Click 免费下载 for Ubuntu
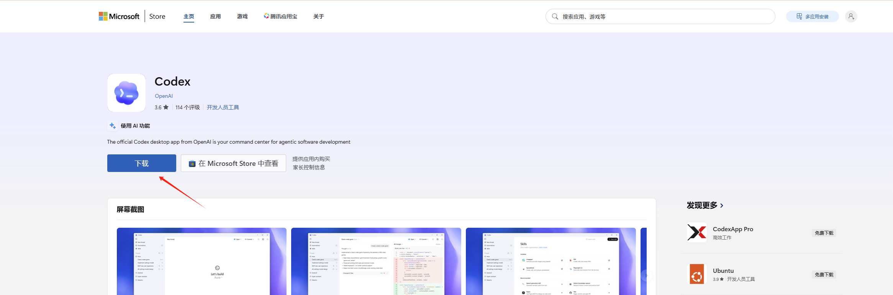The image size is (893, 295). [824, 275]
